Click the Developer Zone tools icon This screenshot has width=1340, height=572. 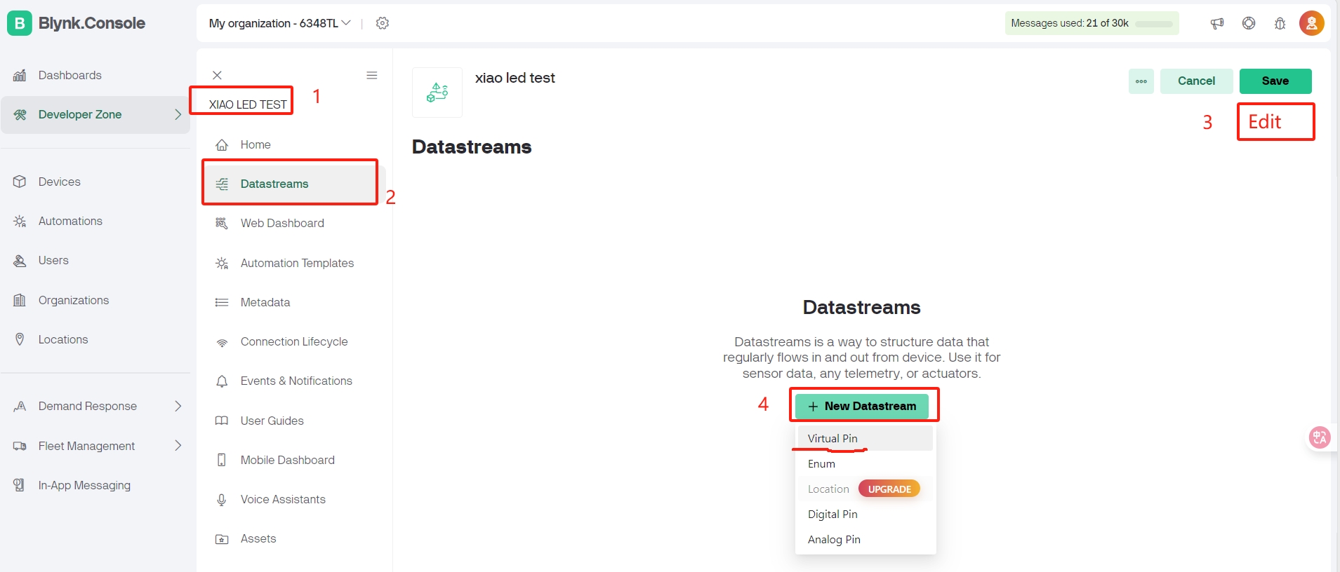(x=20, y=114)
